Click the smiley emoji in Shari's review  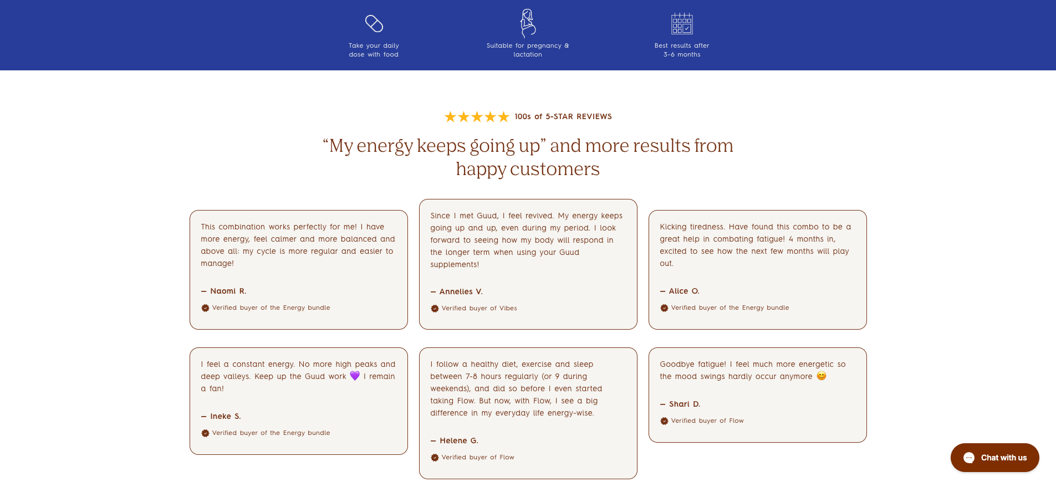tap(822, 376)
